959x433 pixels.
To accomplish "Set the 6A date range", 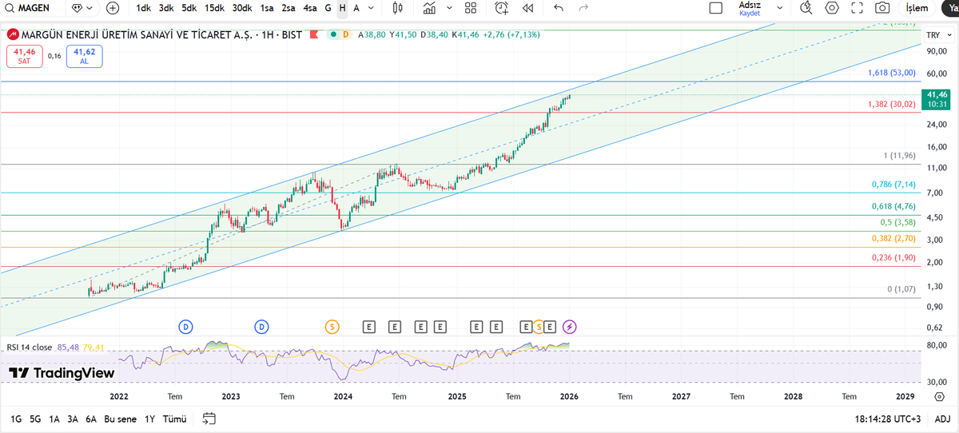I will [x=91, y=419].
